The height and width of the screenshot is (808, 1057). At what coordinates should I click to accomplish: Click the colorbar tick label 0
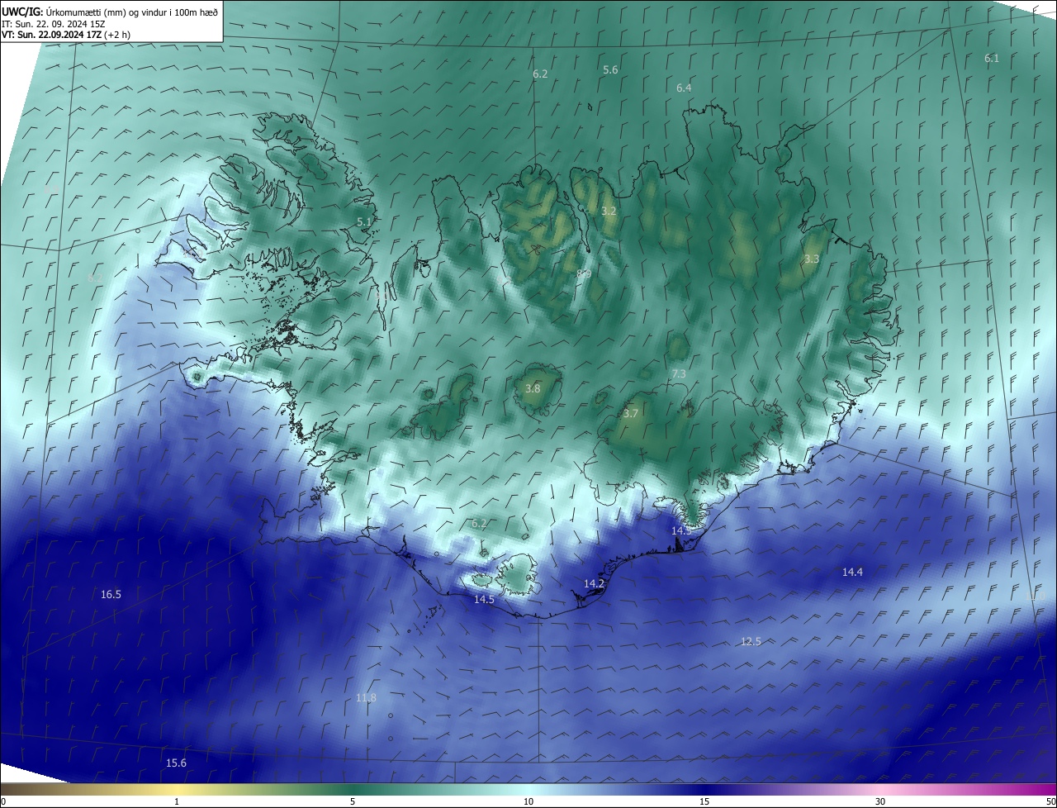pos(3,801)
